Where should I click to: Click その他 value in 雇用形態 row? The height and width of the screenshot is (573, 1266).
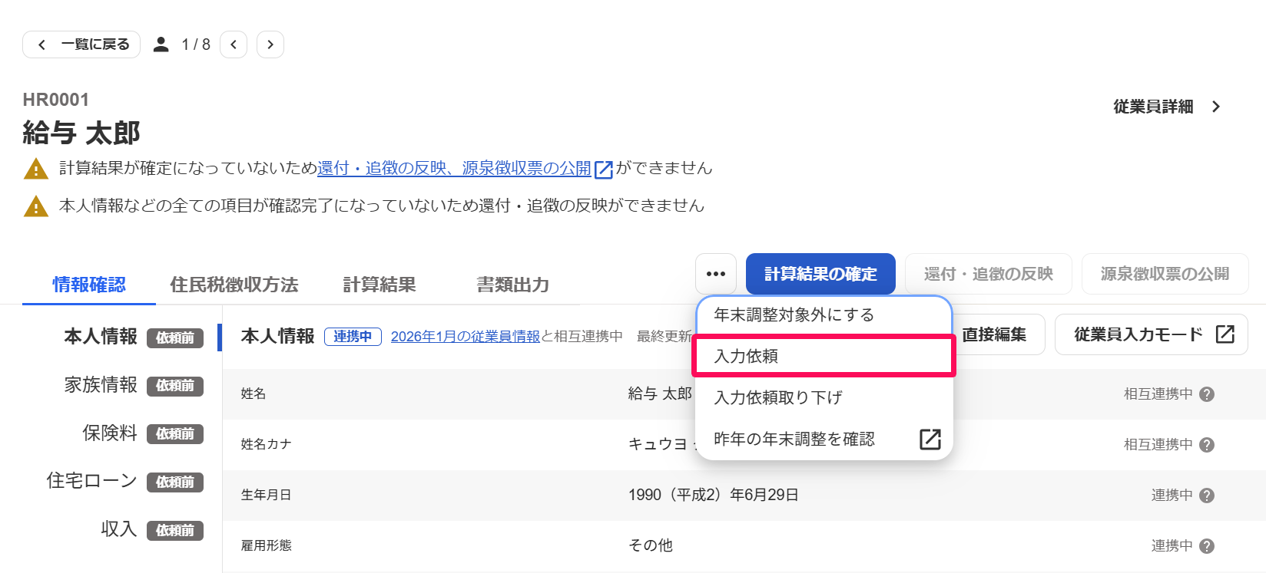pyautogui.click(x=651, y=545)
